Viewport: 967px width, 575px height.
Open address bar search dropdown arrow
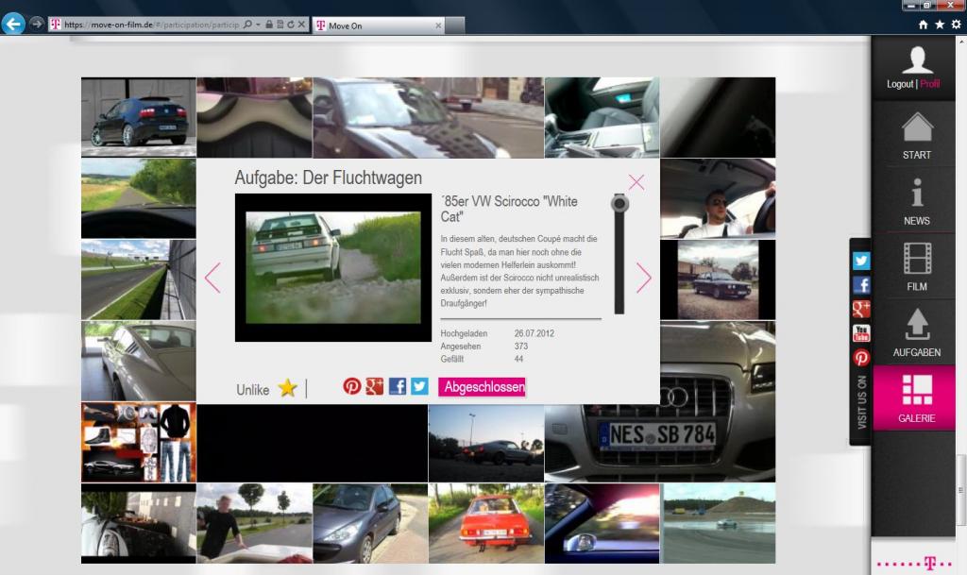[258, 25]
